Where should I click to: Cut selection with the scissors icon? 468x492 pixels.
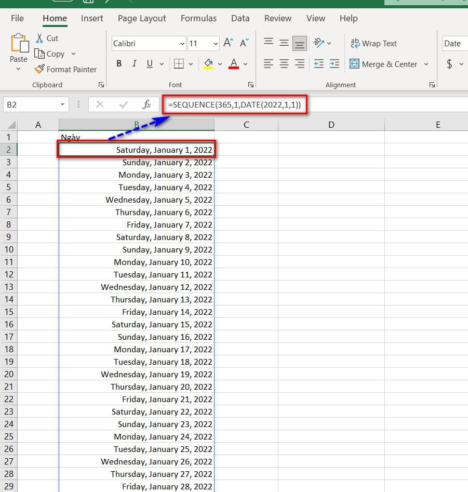pos(39,38)
